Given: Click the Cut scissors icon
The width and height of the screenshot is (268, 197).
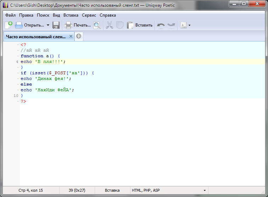Looking at the screenshot, I should pyautogui.click(x=110, y=25).
